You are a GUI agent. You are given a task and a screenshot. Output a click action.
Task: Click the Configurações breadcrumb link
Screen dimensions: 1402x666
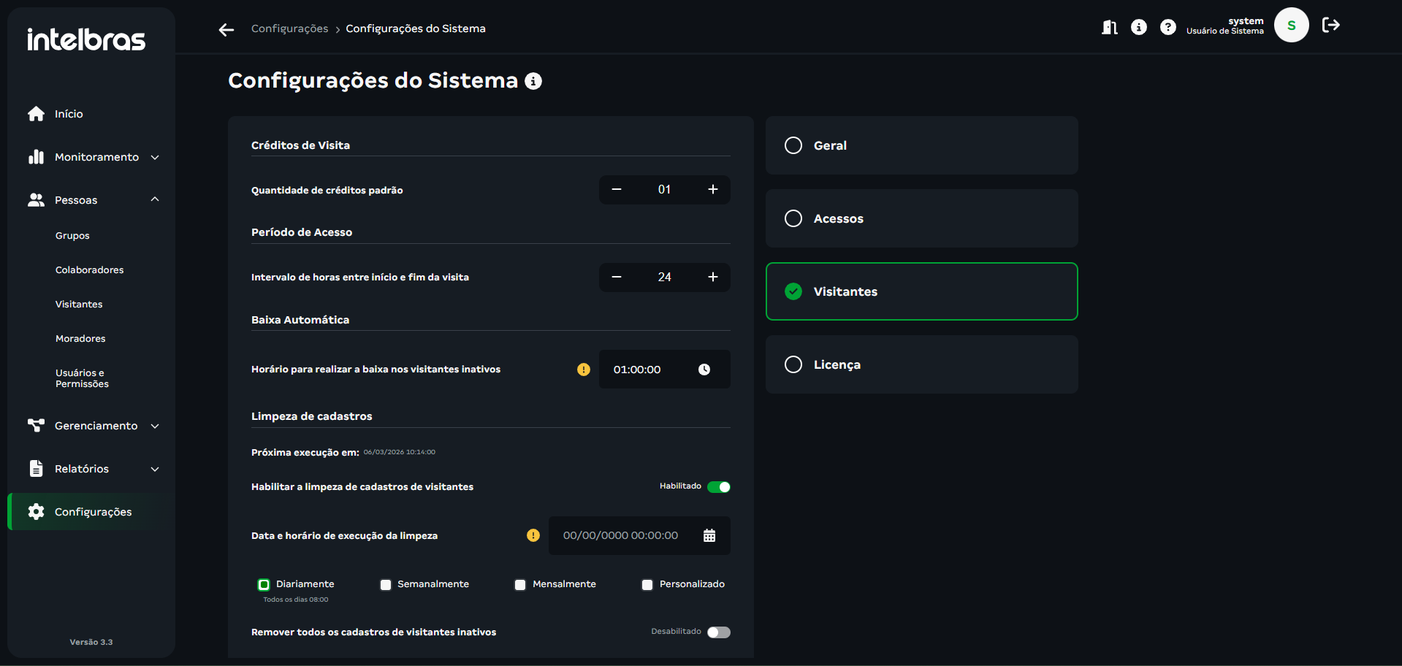click(289, 28)
